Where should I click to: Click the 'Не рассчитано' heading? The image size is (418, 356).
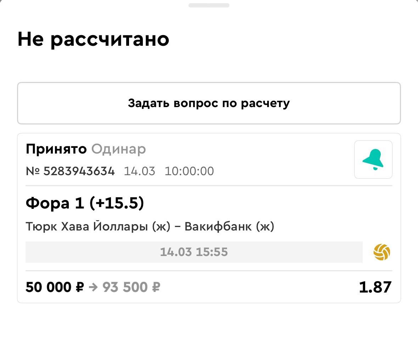coord(93,39)
